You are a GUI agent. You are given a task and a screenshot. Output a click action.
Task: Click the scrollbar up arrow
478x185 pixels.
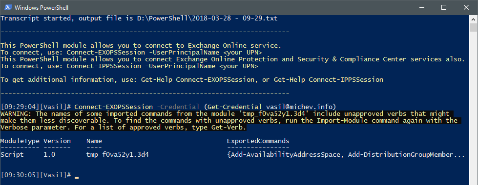473,19
